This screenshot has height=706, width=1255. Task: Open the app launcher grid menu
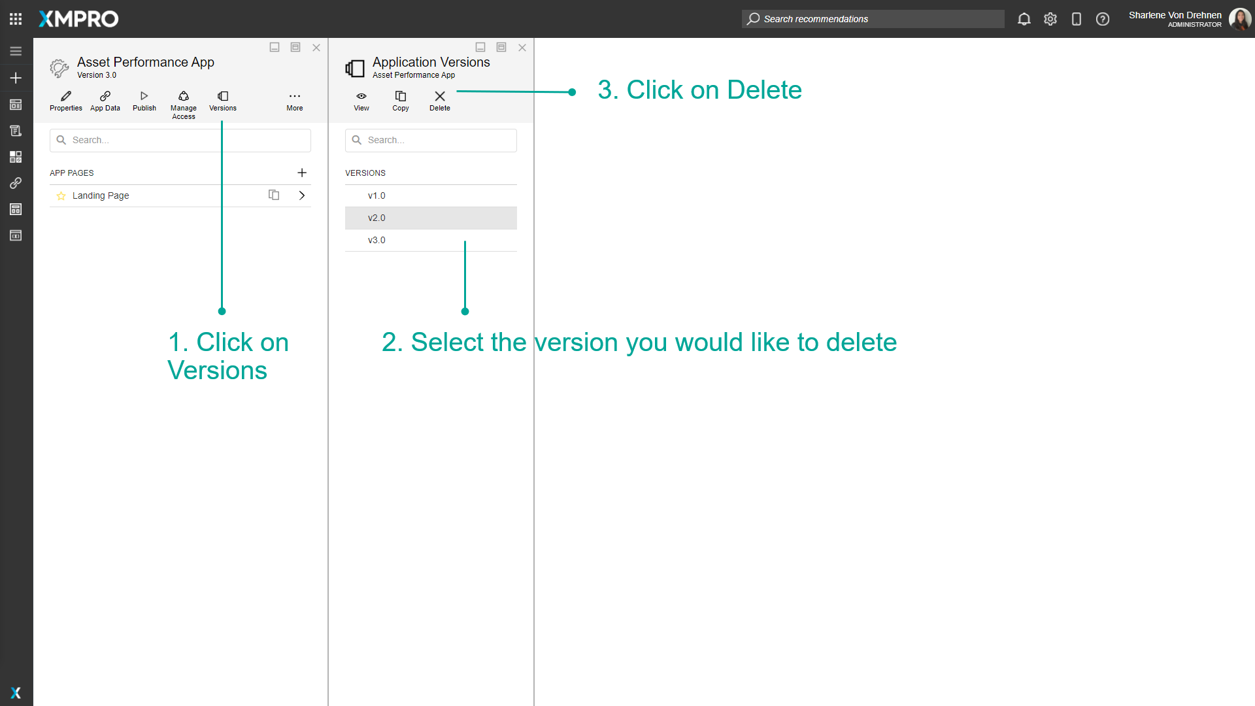tap(16, 18)
